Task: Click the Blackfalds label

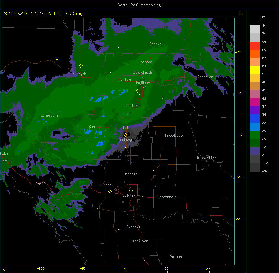Action: 143,72
